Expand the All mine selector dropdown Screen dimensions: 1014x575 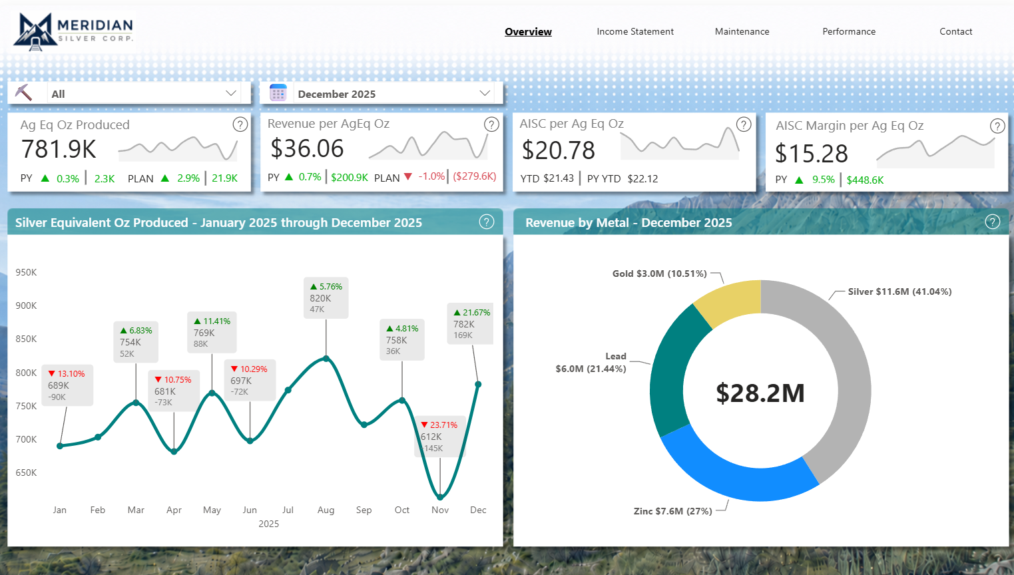[x=231, y=93]
